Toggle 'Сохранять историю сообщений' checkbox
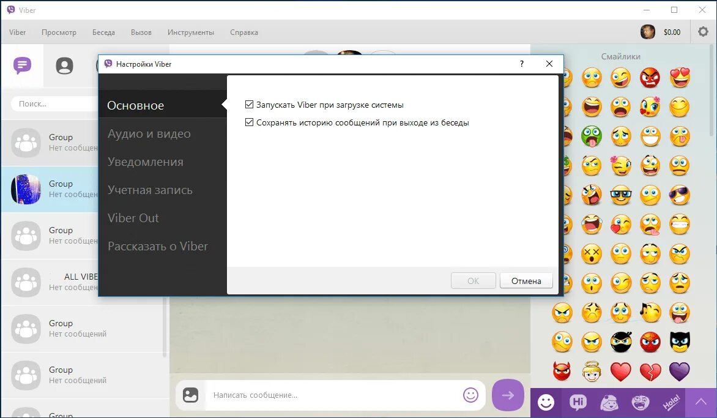The image size is (717, 418). click(249, 122)
